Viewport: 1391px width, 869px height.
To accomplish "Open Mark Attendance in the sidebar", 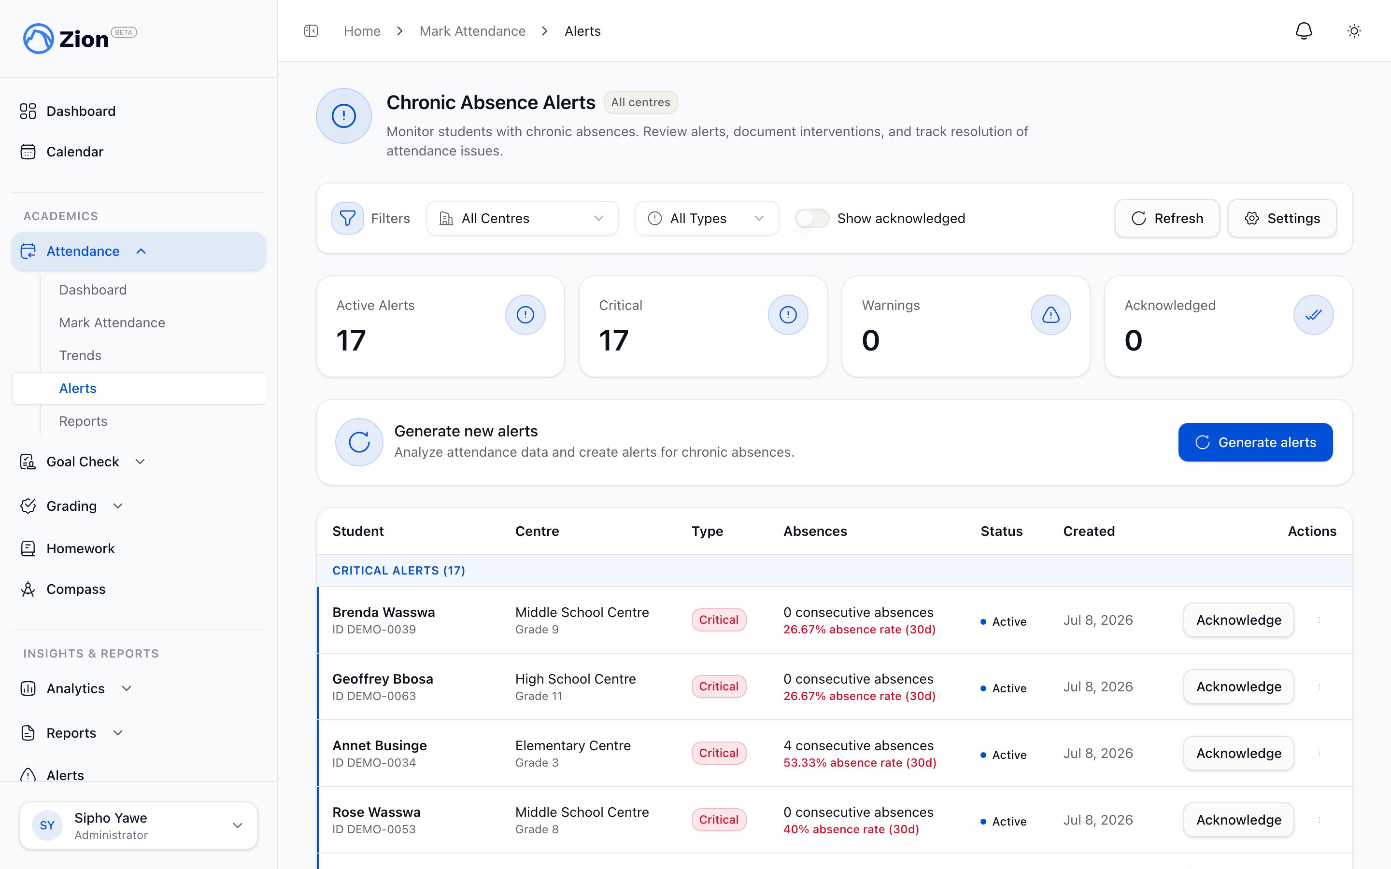I will pyautogui.click(x=112, y=322).
